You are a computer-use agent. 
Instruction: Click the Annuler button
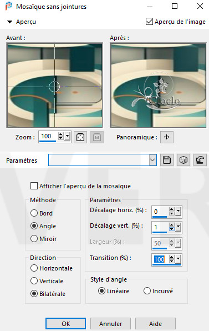[111, 324]
